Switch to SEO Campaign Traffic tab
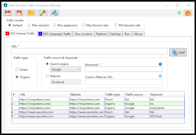 pos(55,34)
